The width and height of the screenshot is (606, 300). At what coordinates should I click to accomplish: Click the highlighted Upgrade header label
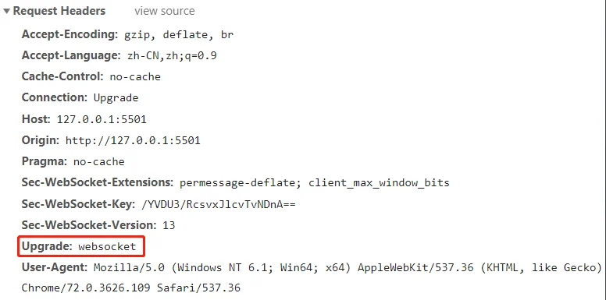[47, 246]
